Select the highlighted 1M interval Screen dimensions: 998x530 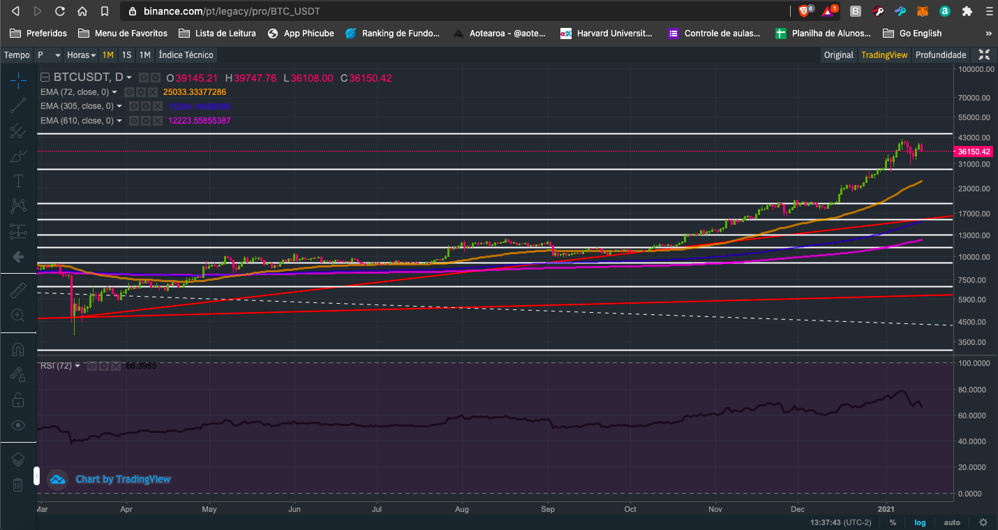tap(108, 55)
